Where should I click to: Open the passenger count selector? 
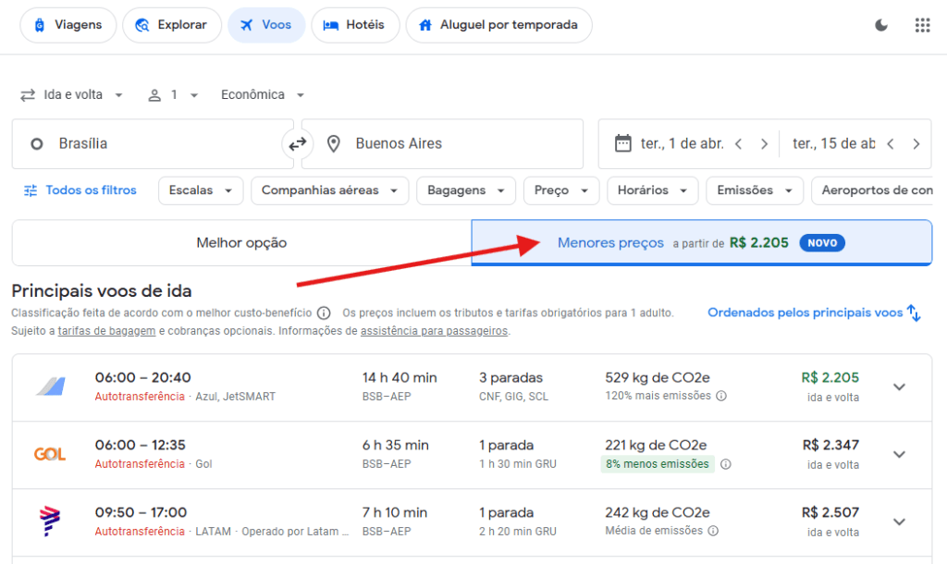coord(173,95)
